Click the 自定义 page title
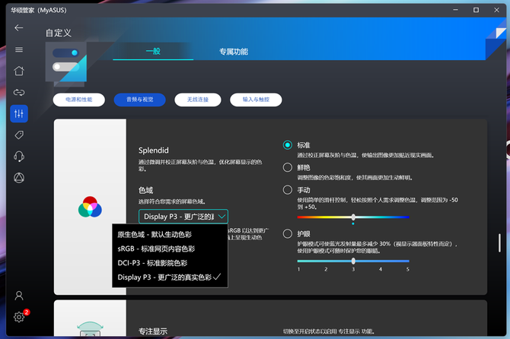 coord(58,33)
